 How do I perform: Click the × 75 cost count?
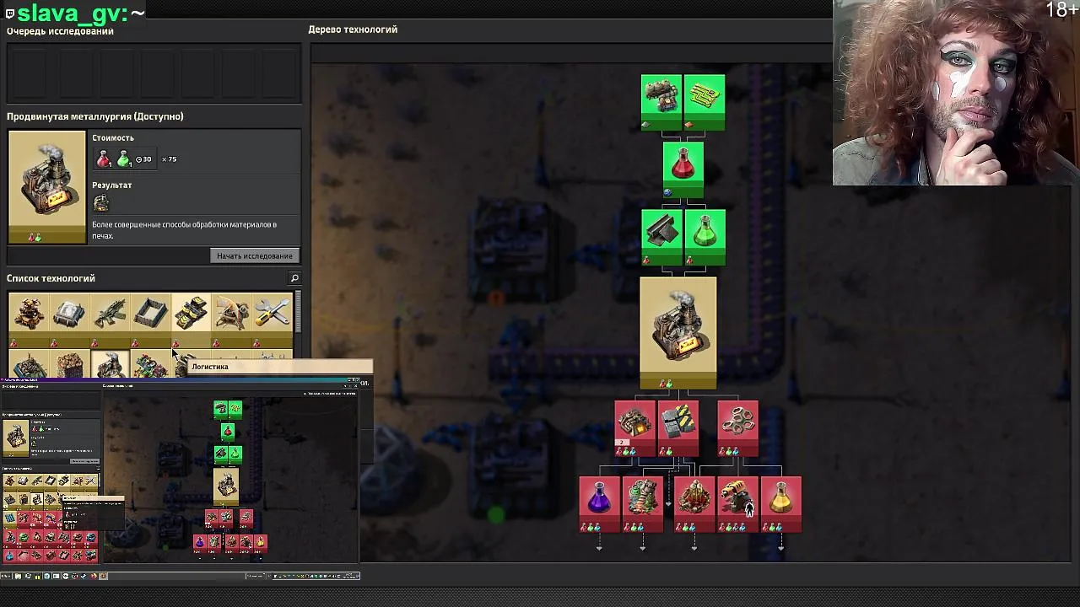tap(169, 159)
